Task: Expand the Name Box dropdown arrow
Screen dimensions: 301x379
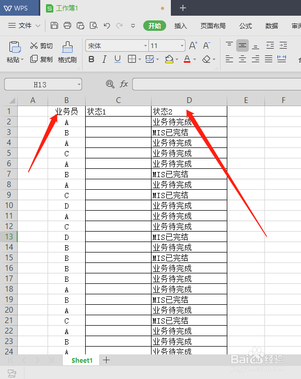Action: pos(79,84)
